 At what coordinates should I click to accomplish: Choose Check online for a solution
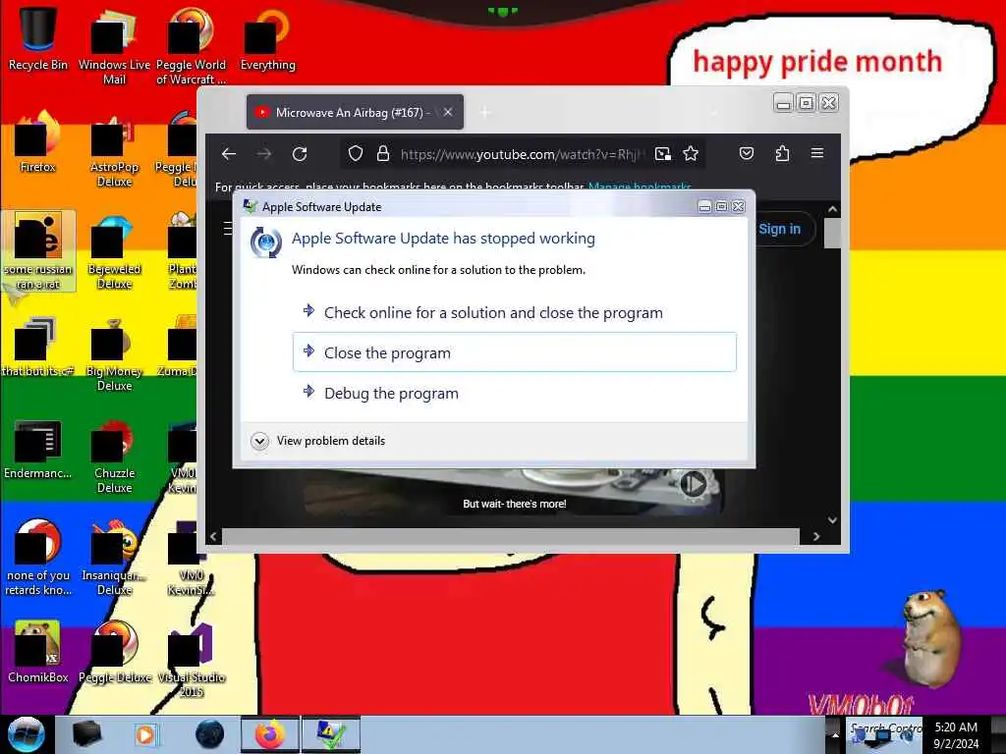[515, 313]
